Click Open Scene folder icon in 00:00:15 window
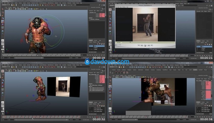 [14, 5]
